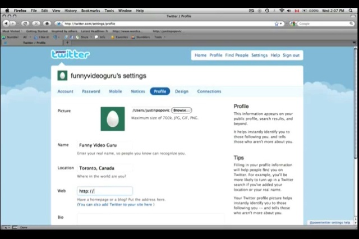Open the Getting Started bookmark
Image resolution: width=359 pixels, height=239 pixels.
tap(37, 31)
